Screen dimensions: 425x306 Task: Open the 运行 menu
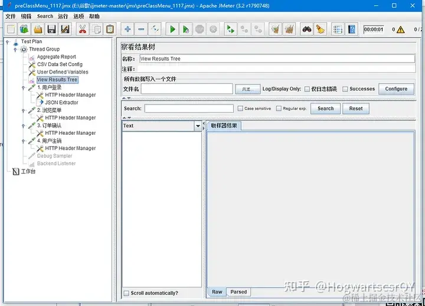tap(63, 17)
